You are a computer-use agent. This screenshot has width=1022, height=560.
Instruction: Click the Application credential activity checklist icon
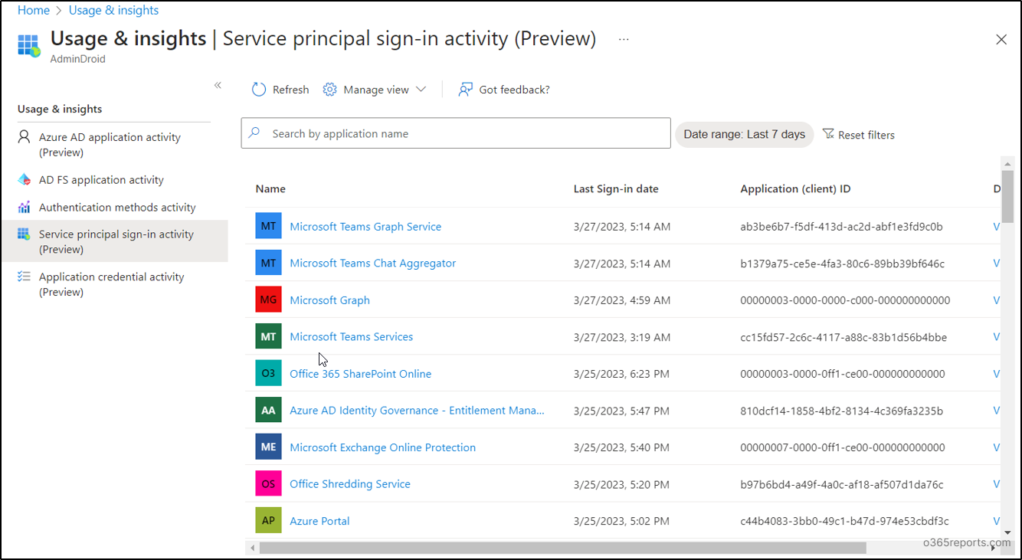[25, 277]
